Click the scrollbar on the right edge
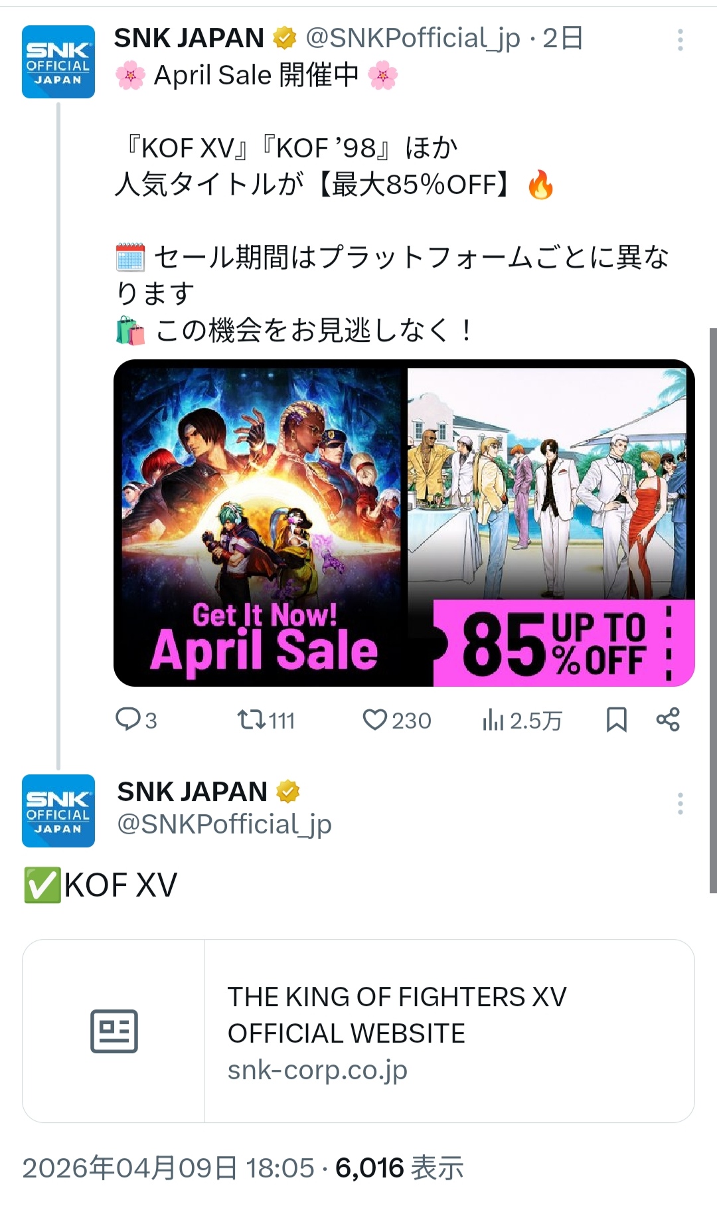This screenshot has width=717, height=1206. (x=713, y=610)
